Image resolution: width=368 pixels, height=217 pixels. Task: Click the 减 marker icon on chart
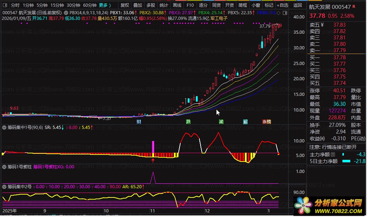pos(221,121)
